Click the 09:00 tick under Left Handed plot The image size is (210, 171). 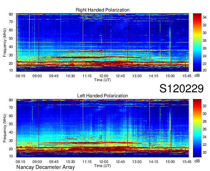[x=37, y=162]
